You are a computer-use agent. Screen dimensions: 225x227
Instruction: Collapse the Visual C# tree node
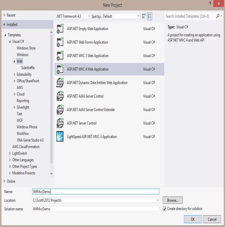tap(10, 42)
